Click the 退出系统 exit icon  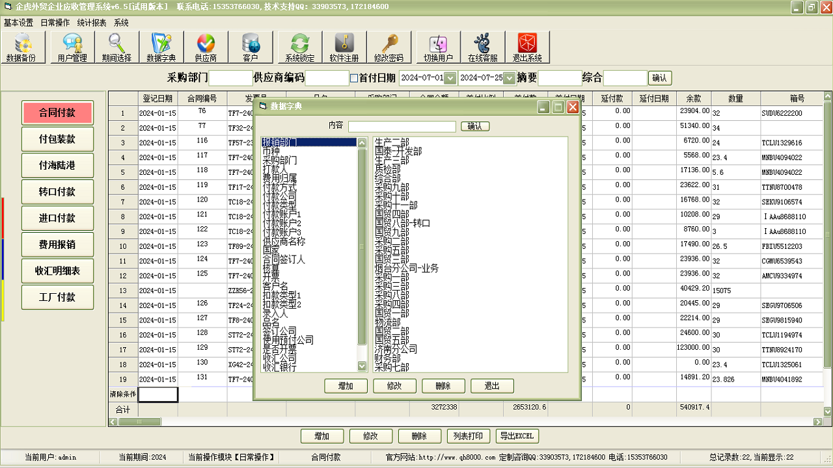click(526, 47)
